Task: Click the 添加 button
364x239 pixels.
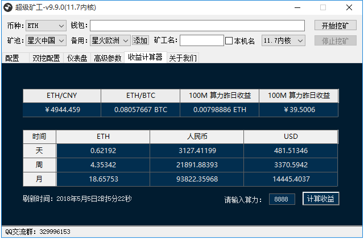Action: tap(140, 40)
